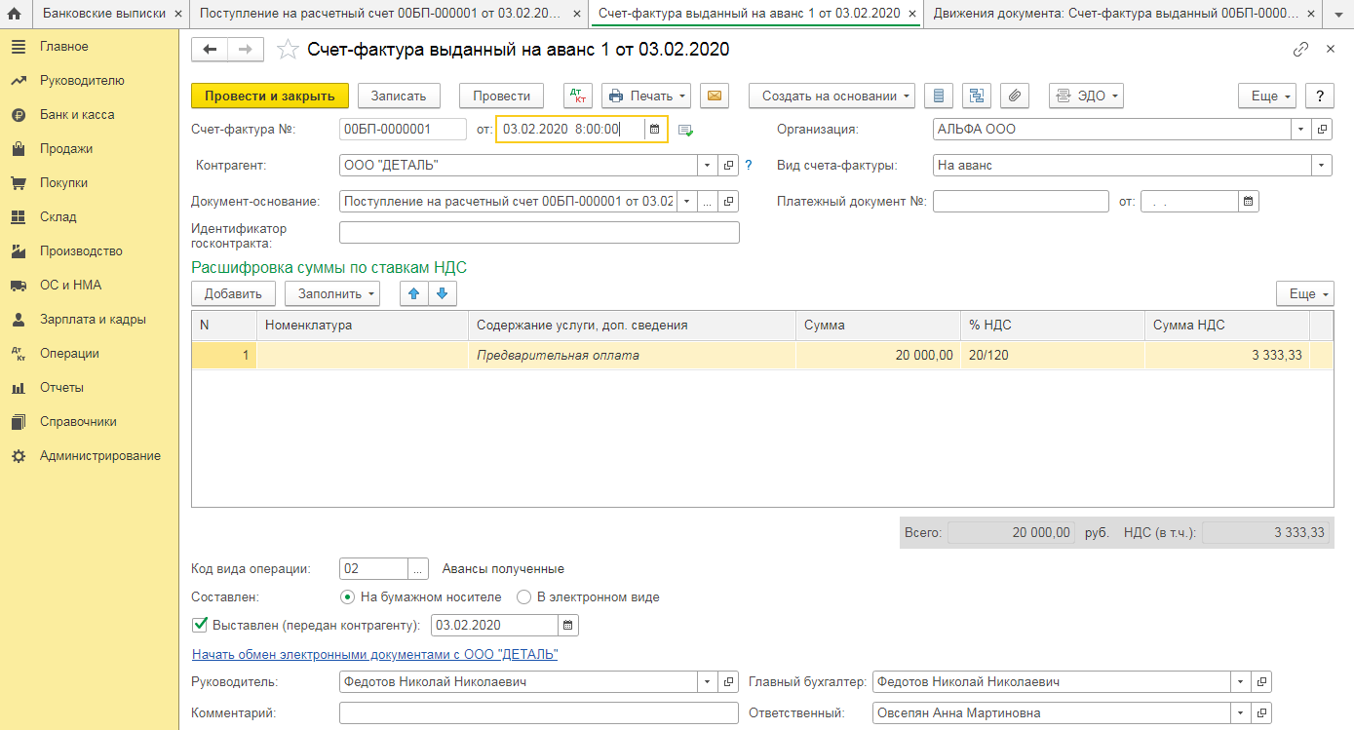The image size is (1354, 730).
Task: Click the paperclip attachments icon
Action: 1015,96
